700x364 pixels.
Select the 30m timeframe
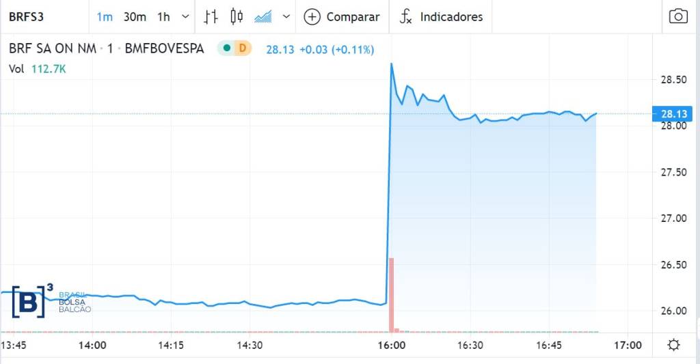tap(135, 17)
